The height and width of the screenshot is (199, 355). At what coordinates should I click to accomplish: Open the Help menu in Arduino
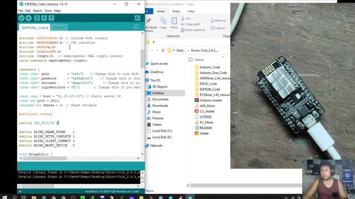tap(57, 11)
